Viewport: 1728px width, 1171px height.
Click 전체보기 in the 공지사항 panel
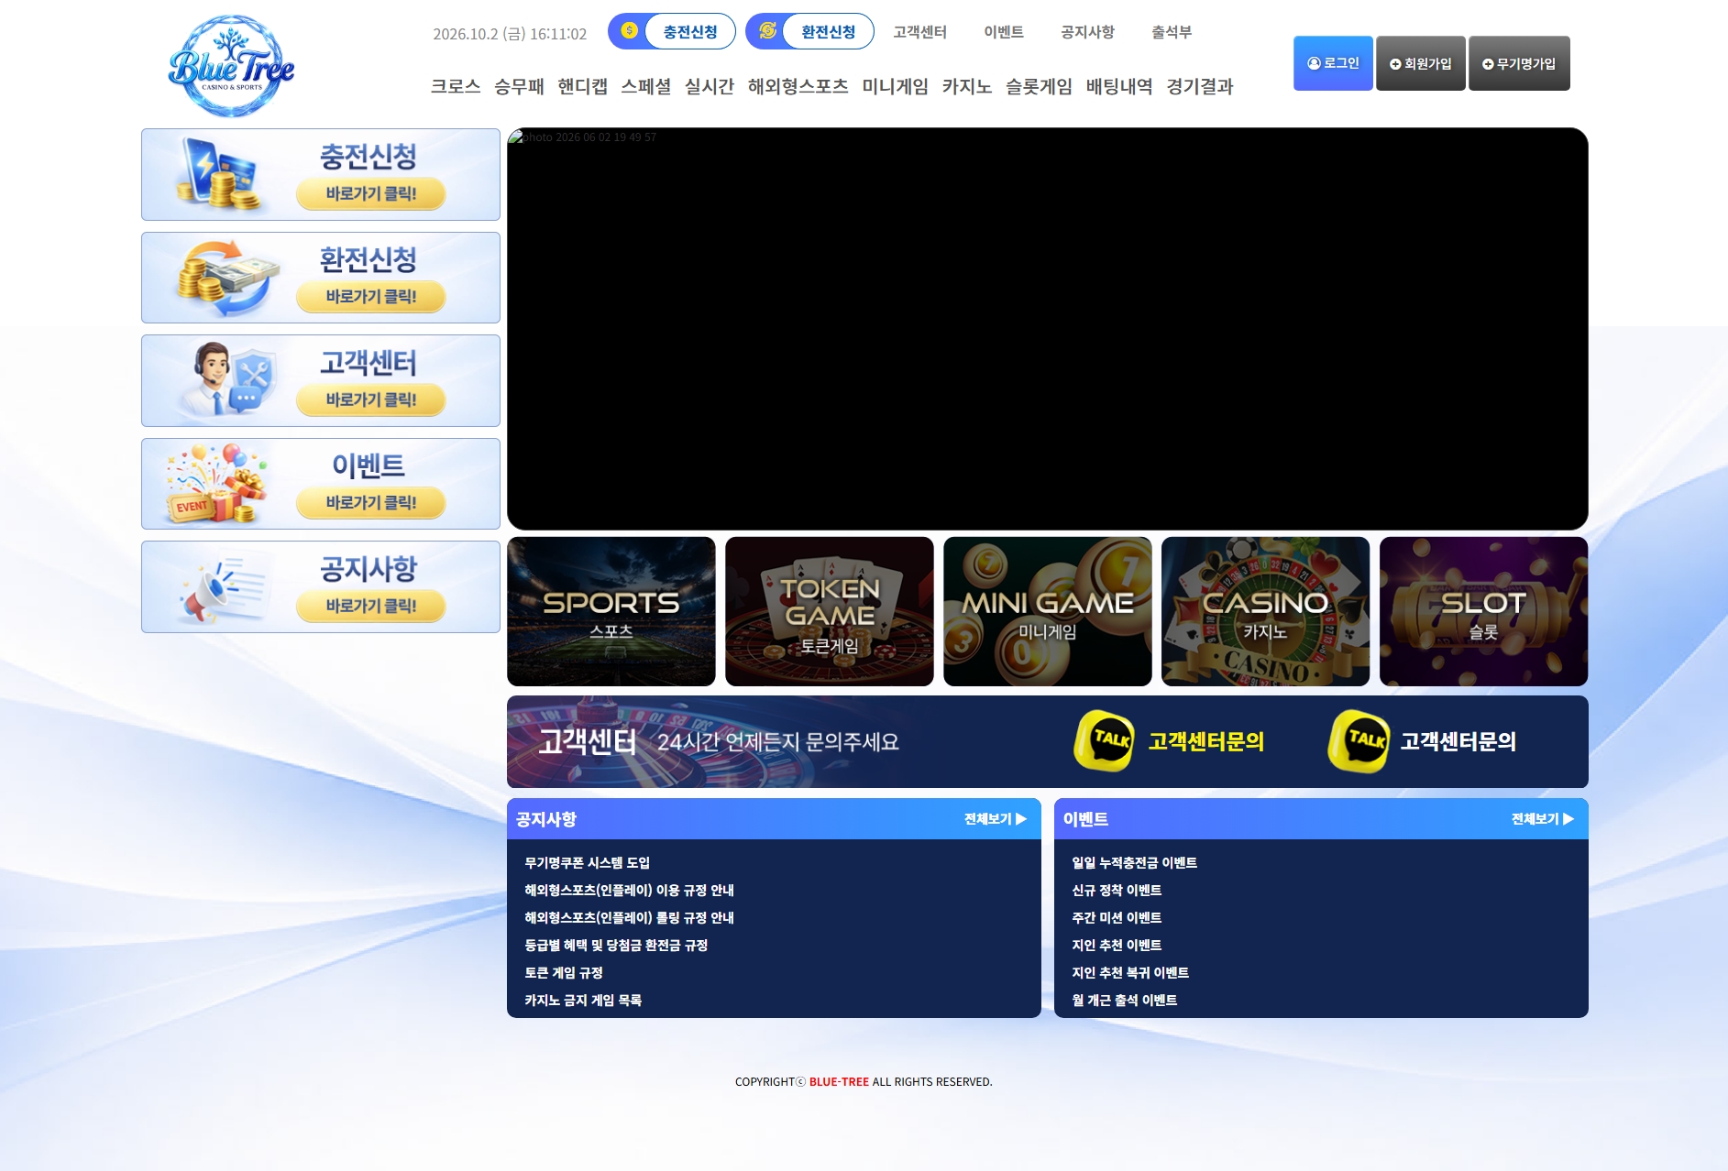(996, 819)
